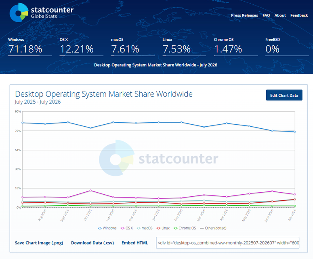Click the Aug 2025 axis label
The width and height of the screenshot is (313, 259).
[42, 215]
